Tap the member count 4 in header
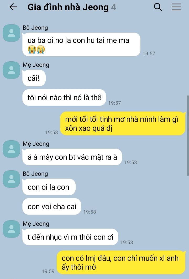The image size is (189, 279). click(x=114, y=7)
